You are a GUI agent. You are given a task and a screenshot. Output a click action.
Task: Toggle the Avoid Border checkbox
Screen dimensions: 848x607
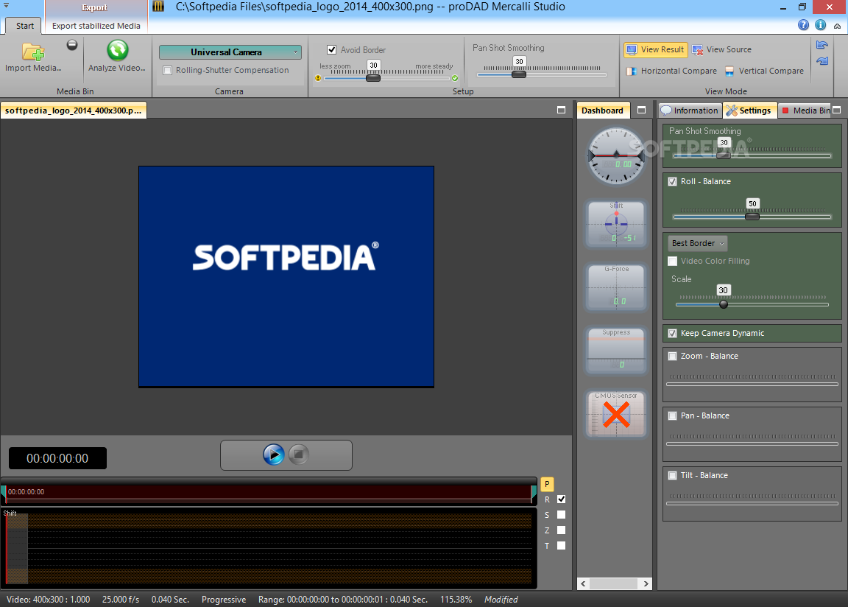(332, 50)
